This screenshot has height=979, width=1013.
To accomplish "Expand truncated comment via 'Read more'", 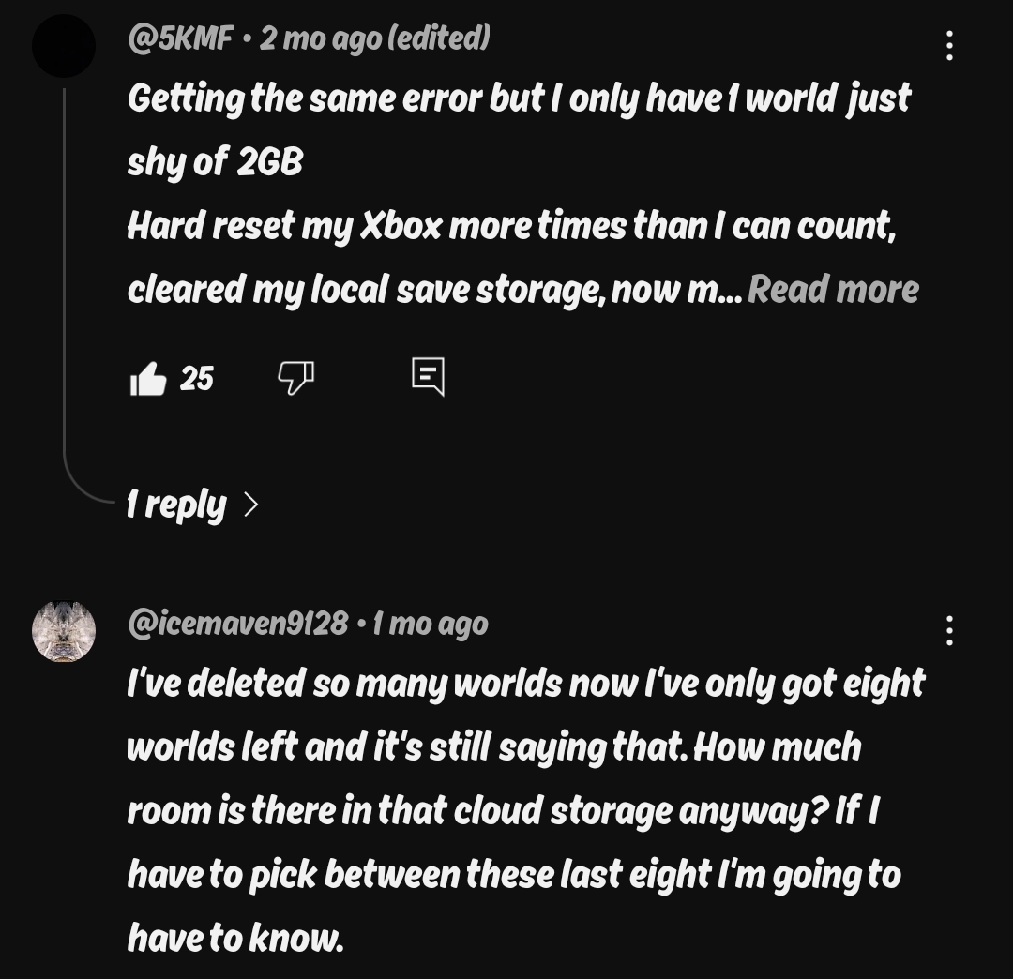I will (833, 289).
